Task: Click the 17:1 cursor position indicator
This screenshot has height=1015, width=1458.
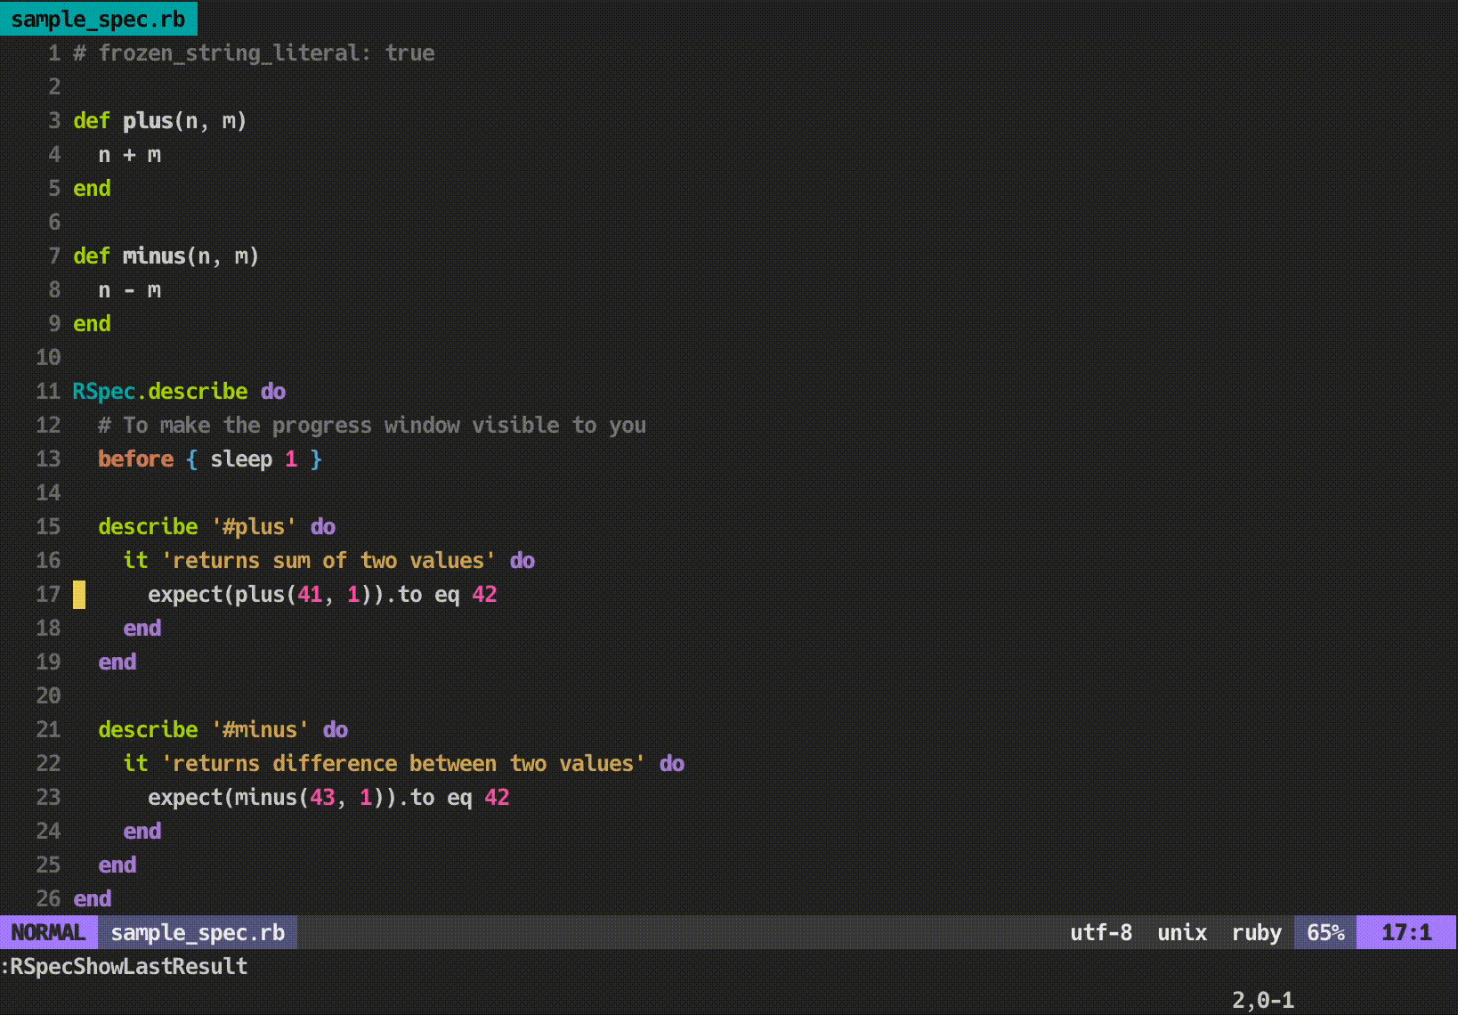Action: pos(1406,932)
